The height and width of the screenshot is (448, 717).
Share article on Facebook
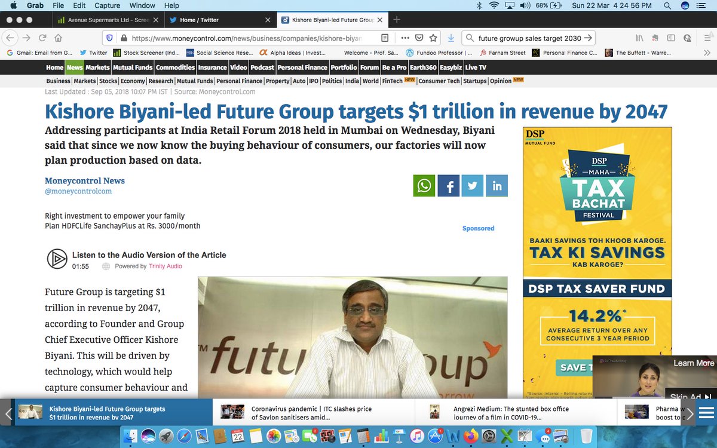[448, 186]
